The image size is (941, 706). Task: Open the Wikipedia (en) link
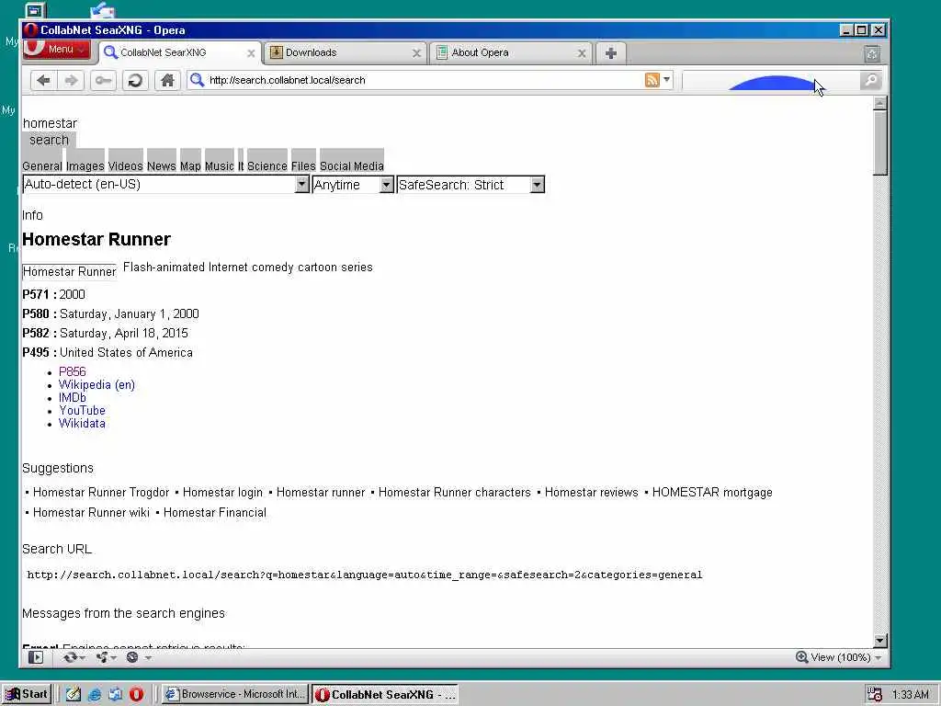coord(96,385)
